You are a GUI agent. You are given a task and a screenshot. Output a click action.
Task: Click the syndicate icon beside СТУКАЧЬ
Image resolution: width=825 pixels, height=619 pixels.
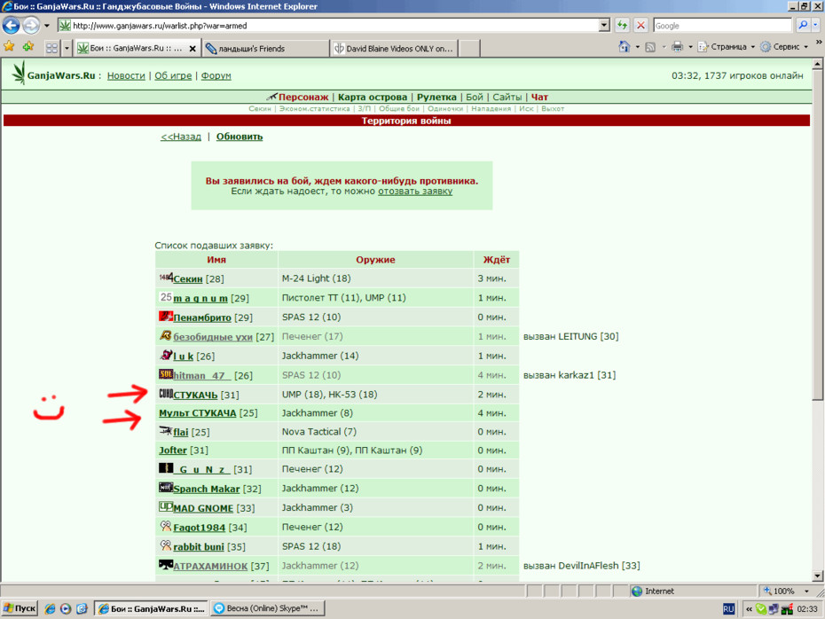pyautogui.click(x=166, y=394)
